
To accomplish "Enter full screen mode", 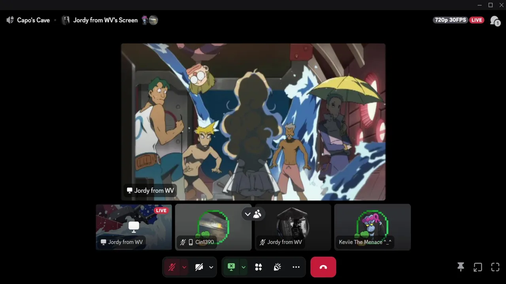I will point(495,267).
